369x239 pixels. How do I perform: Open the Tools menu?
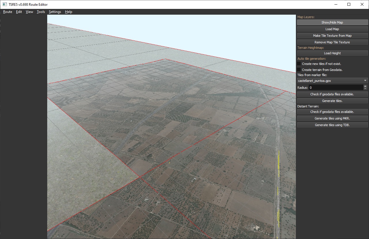(x=41, y=12)
